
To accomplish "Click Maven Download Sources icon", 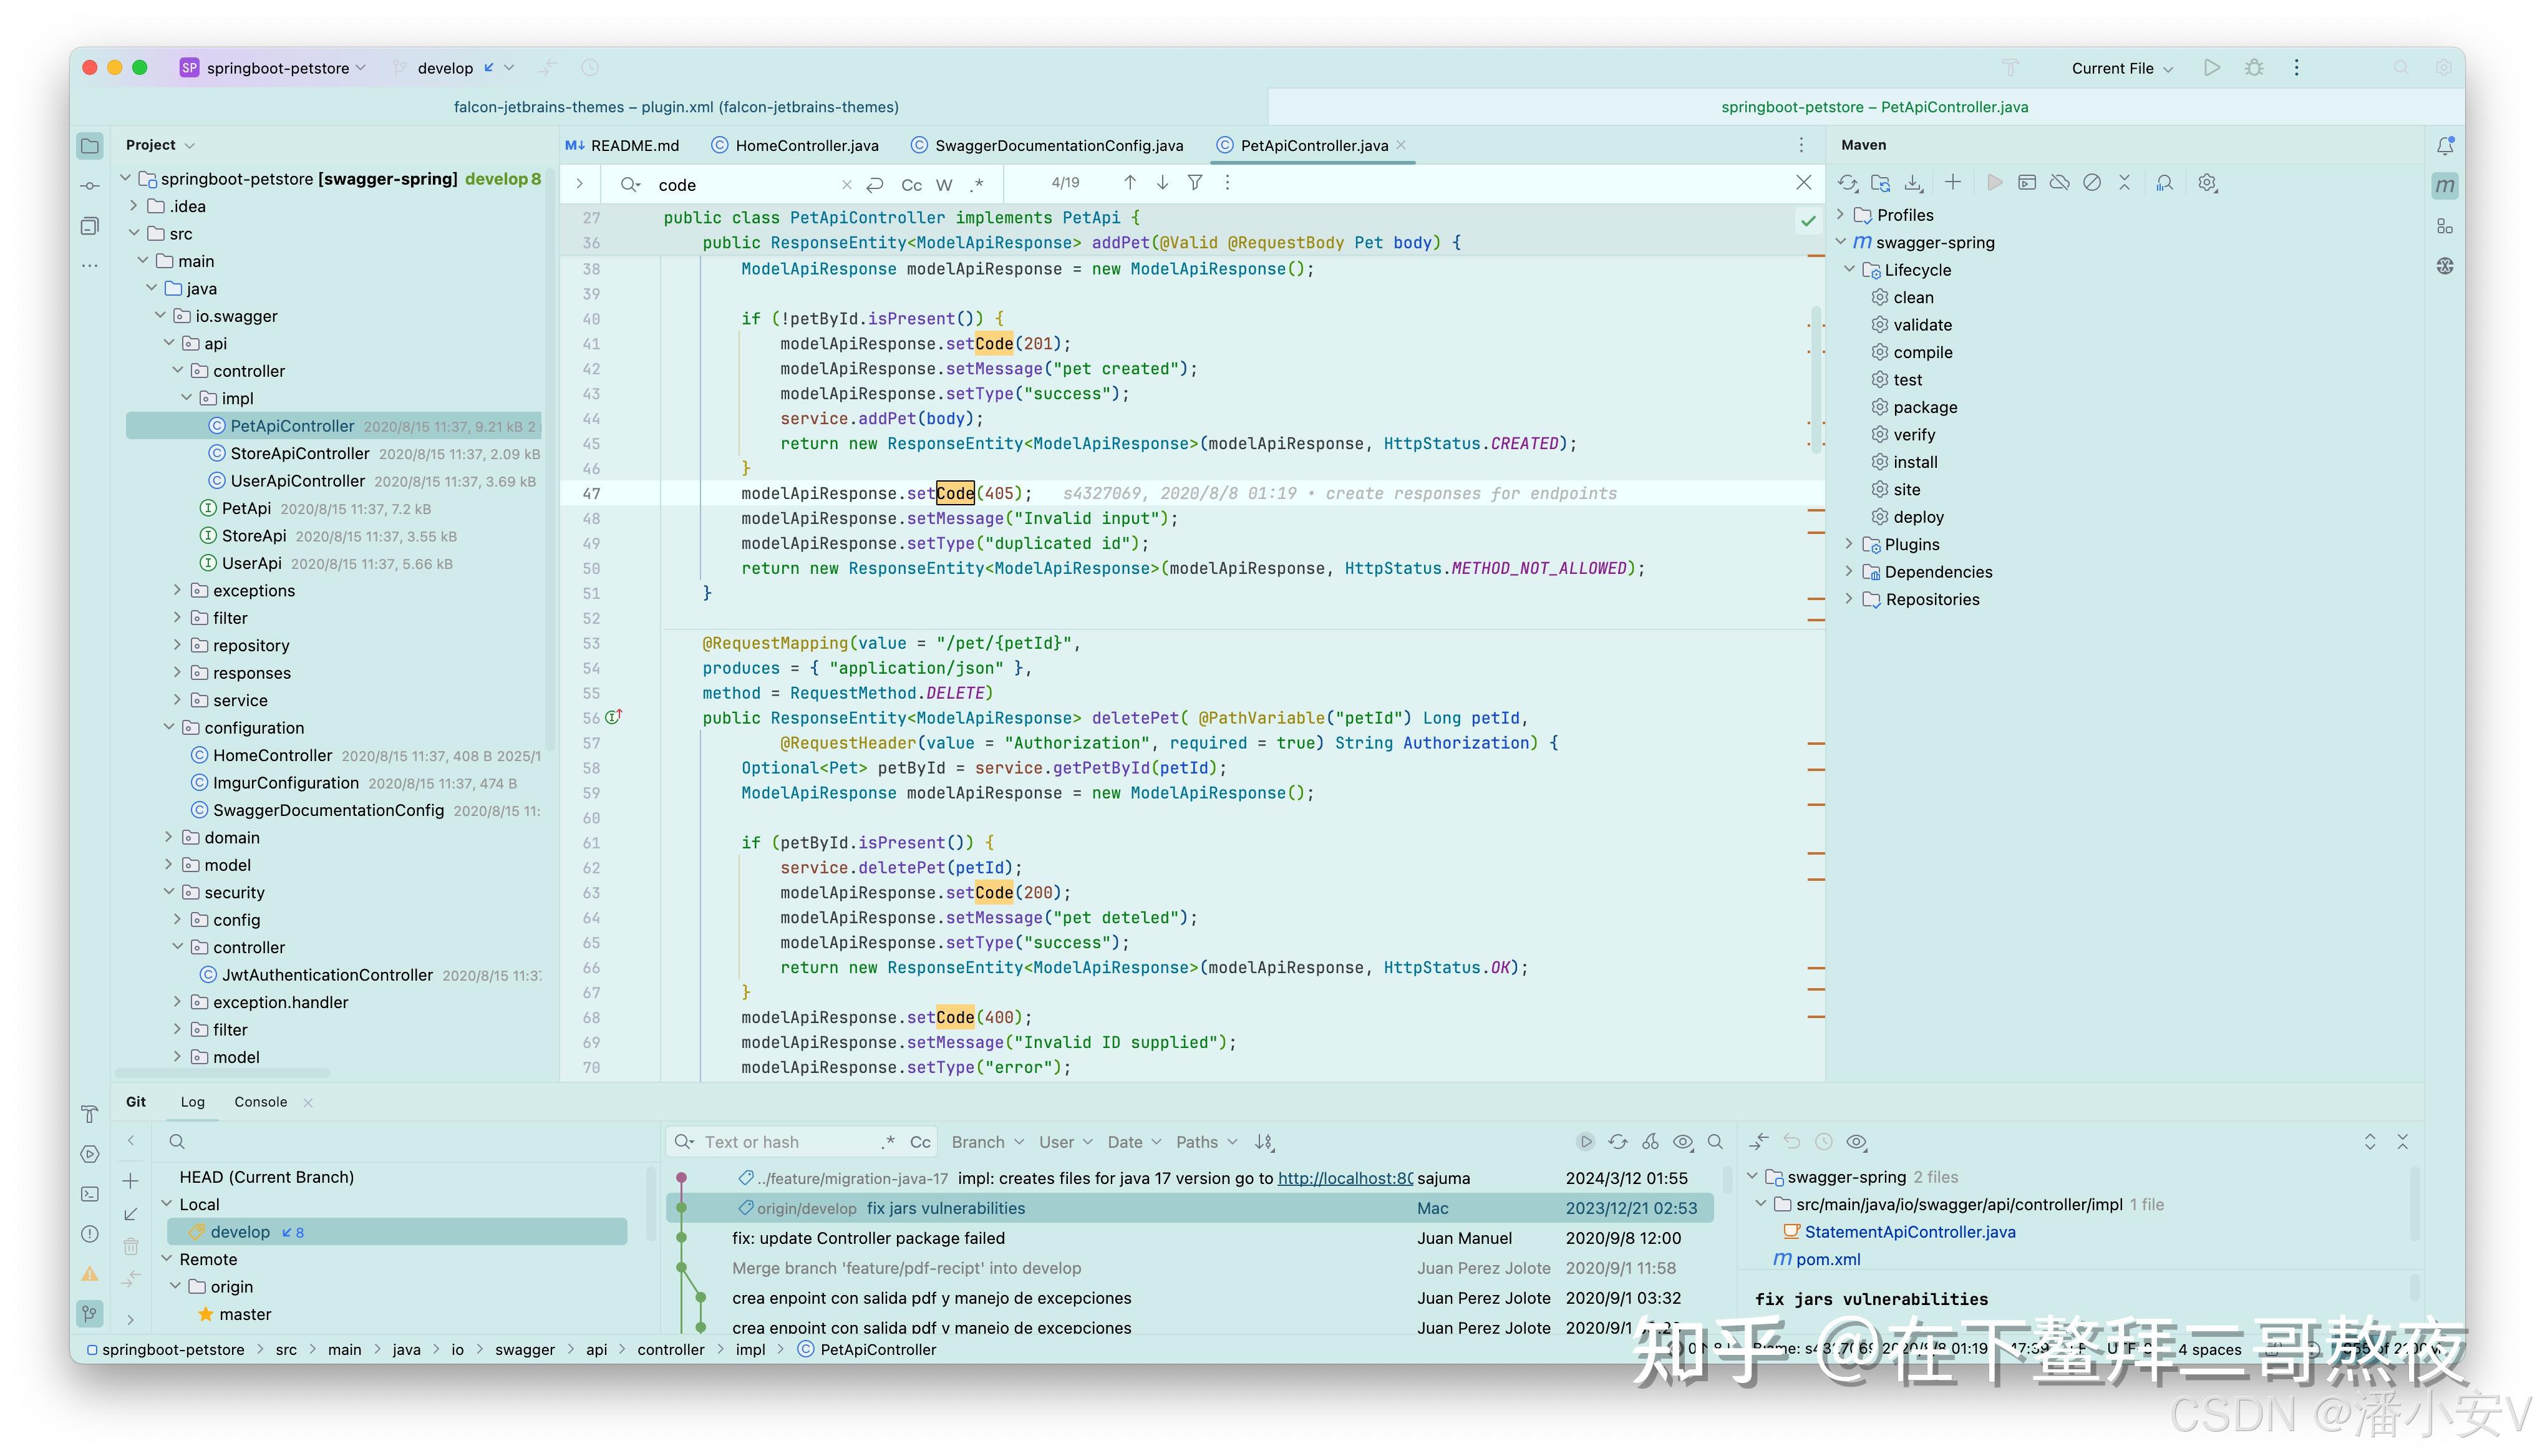I will click(1912, 183).
